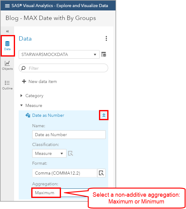Open the Aggregation Maximum dropdown
The image size is (186, 209).
tap(60, 193)
